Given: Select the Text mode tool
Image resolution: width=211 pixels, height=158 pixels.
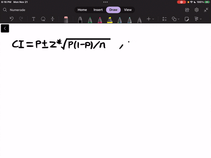Looking at the screenshot, I should click(x=33, y=19).
